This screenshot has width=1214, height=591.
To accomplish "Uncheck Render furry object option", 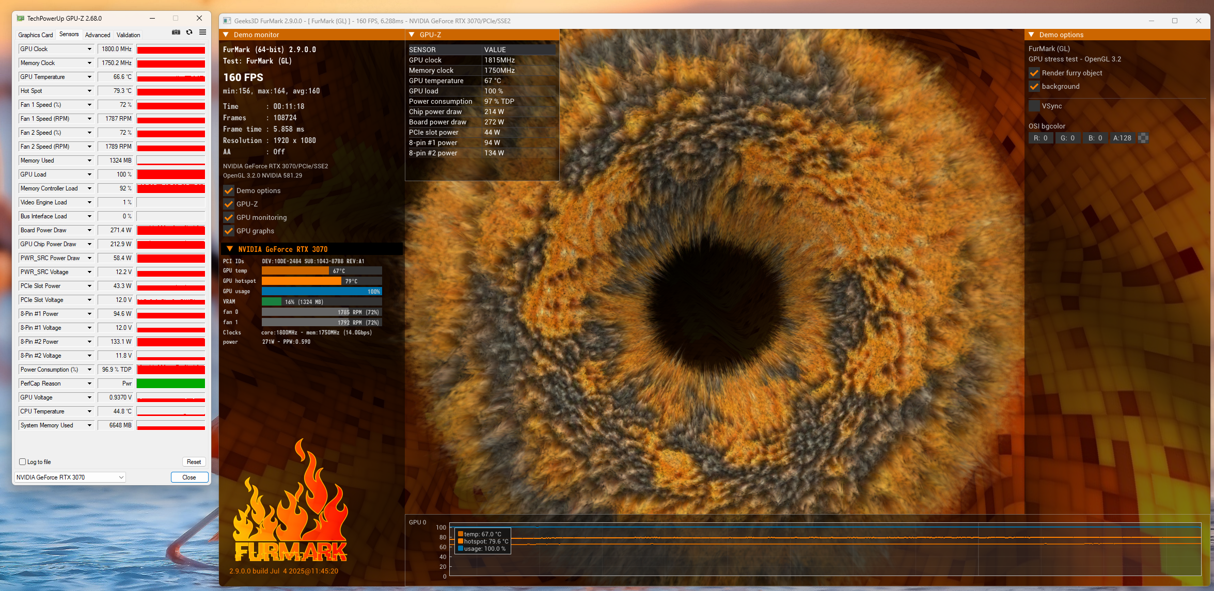I will click(1034, 73).
